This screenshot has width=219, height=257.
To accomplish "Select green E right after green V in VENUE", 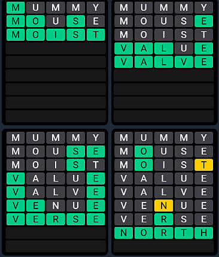I will pyautogui.click(x=35, y=205).
